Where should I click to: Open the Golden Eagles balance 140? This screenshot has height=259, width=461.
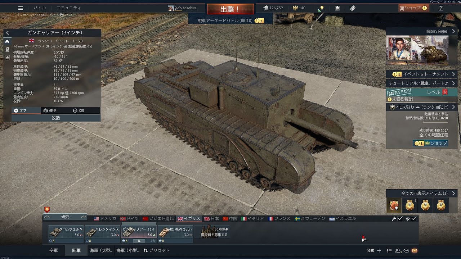point(299,8)
